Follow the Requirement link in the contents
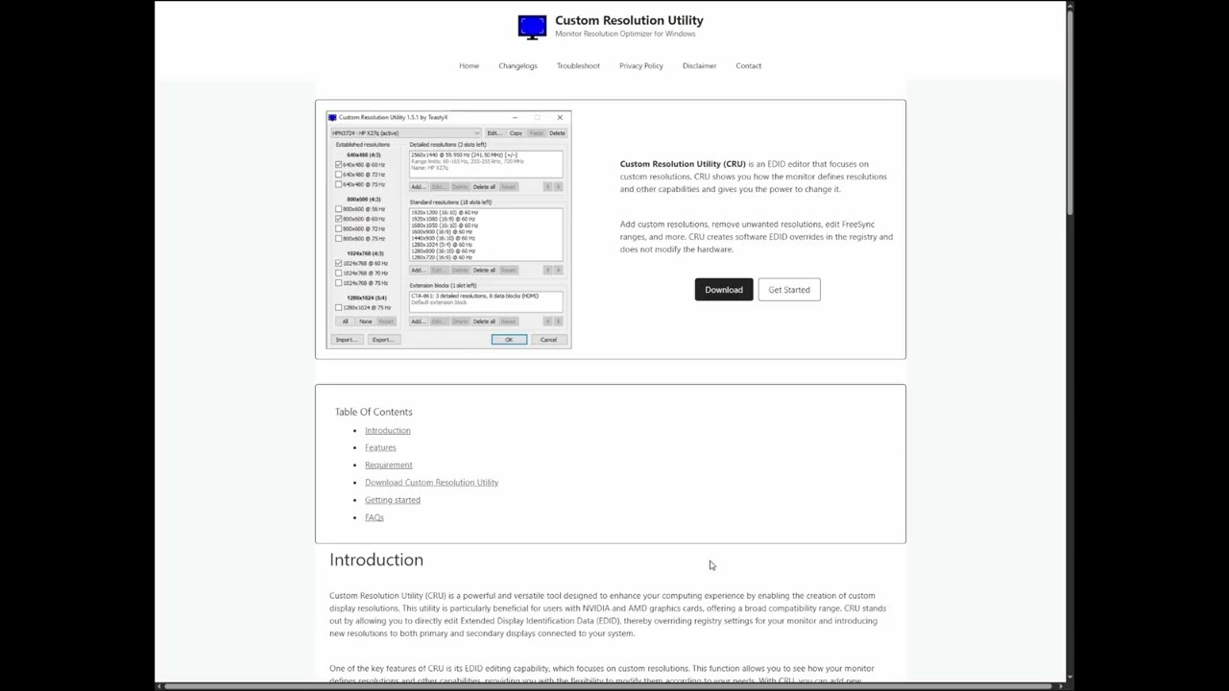1229x691 pixels. [389, 465]
